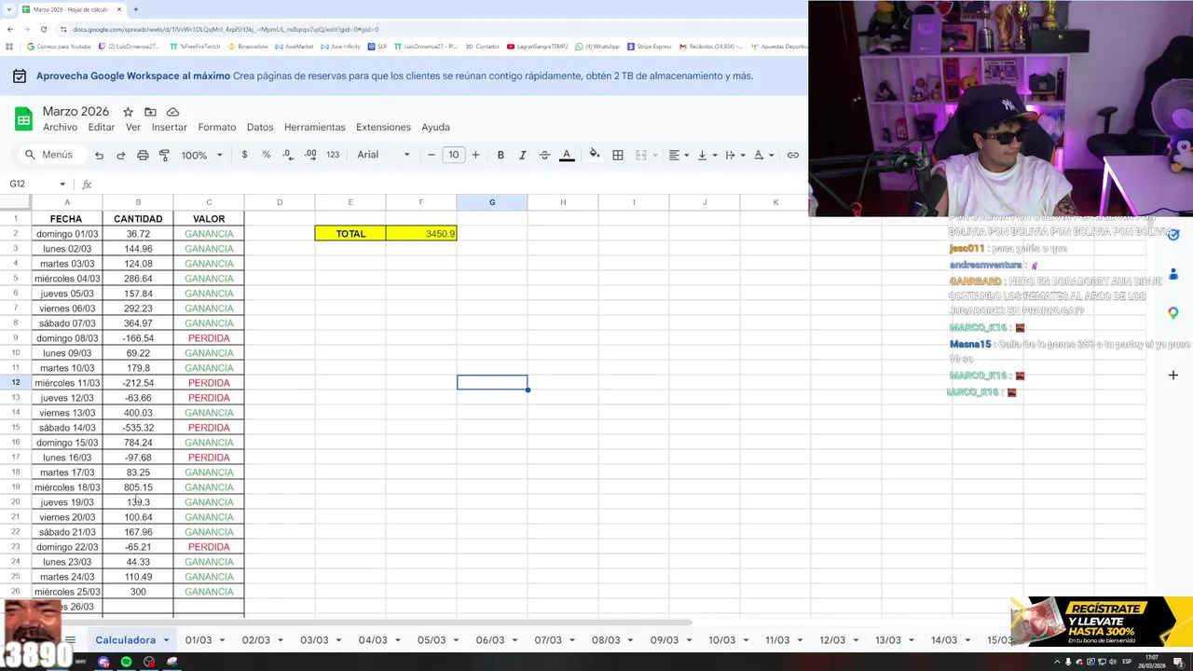Image resolution: width=1193 pixels, height=671 pixels.
Task: Click the get add-ons plus icon in side panel
Action: coord(1173,375)
